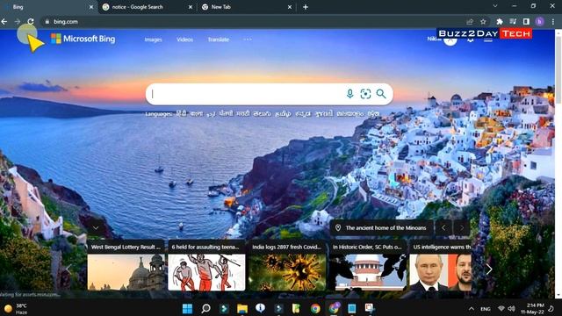Open the Chrome profile avatar

point(539,21)
